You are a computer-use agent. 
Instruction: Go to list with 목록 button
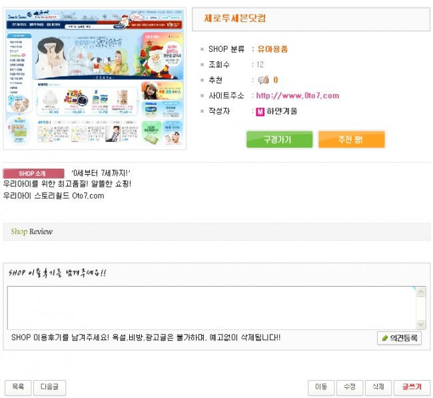(x=18, y=387)
